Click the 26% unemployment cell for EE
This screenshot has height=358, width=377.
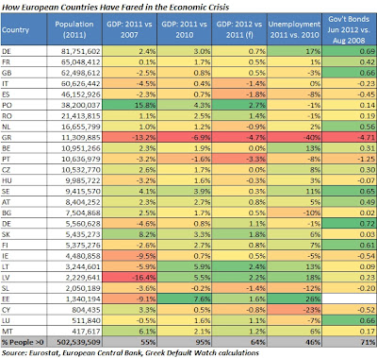[x=294, y=298]
